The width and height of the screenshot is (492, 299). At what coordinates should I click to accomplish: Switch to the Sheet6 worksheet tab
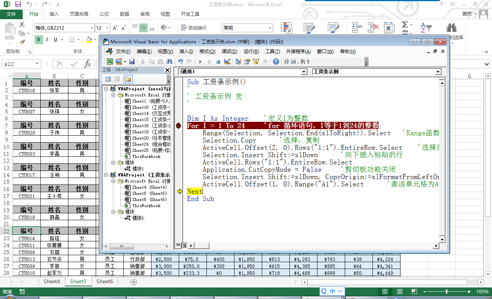(105, 281)
